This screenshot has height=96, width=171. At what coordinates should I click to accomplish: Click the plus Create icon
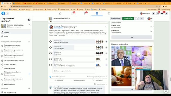153,13
